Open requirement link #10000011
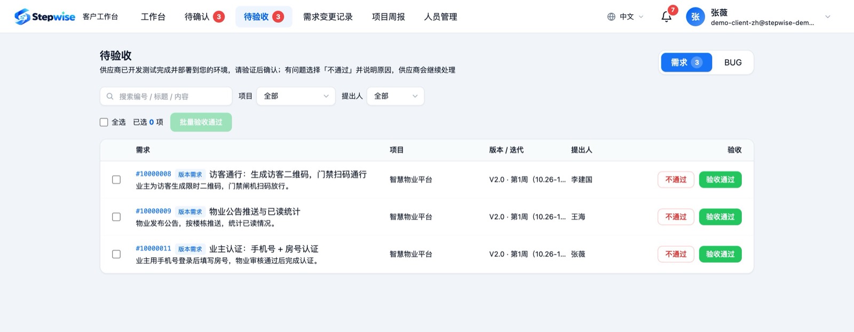854x332 pixels. [x=154, y=249]
